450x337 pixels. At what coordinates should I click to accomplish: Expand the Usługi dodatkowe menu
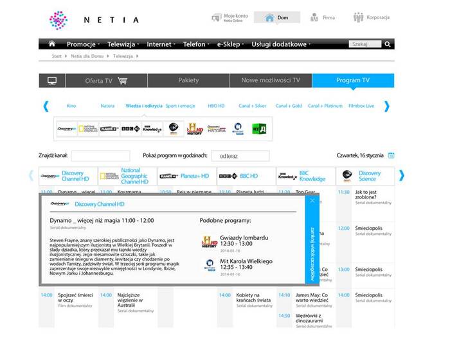(x=281, y=44)
